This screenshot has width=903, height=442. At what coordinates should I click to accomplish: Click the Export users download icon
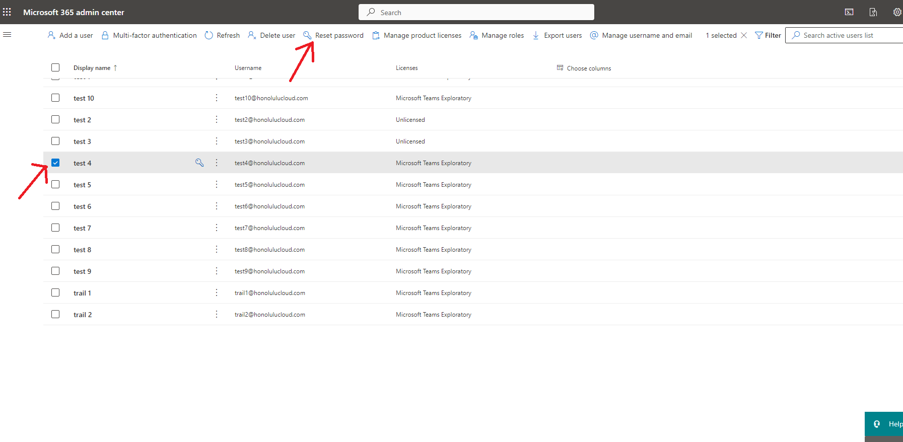point(536,35)
